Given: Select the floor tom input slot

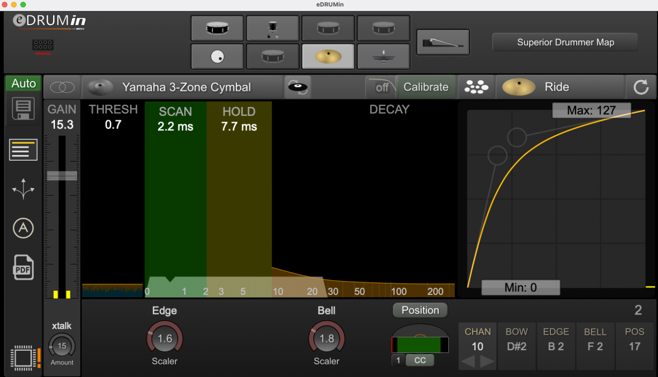Looking at the screenshot, I should pyautogui.click(x=273, y=28).
